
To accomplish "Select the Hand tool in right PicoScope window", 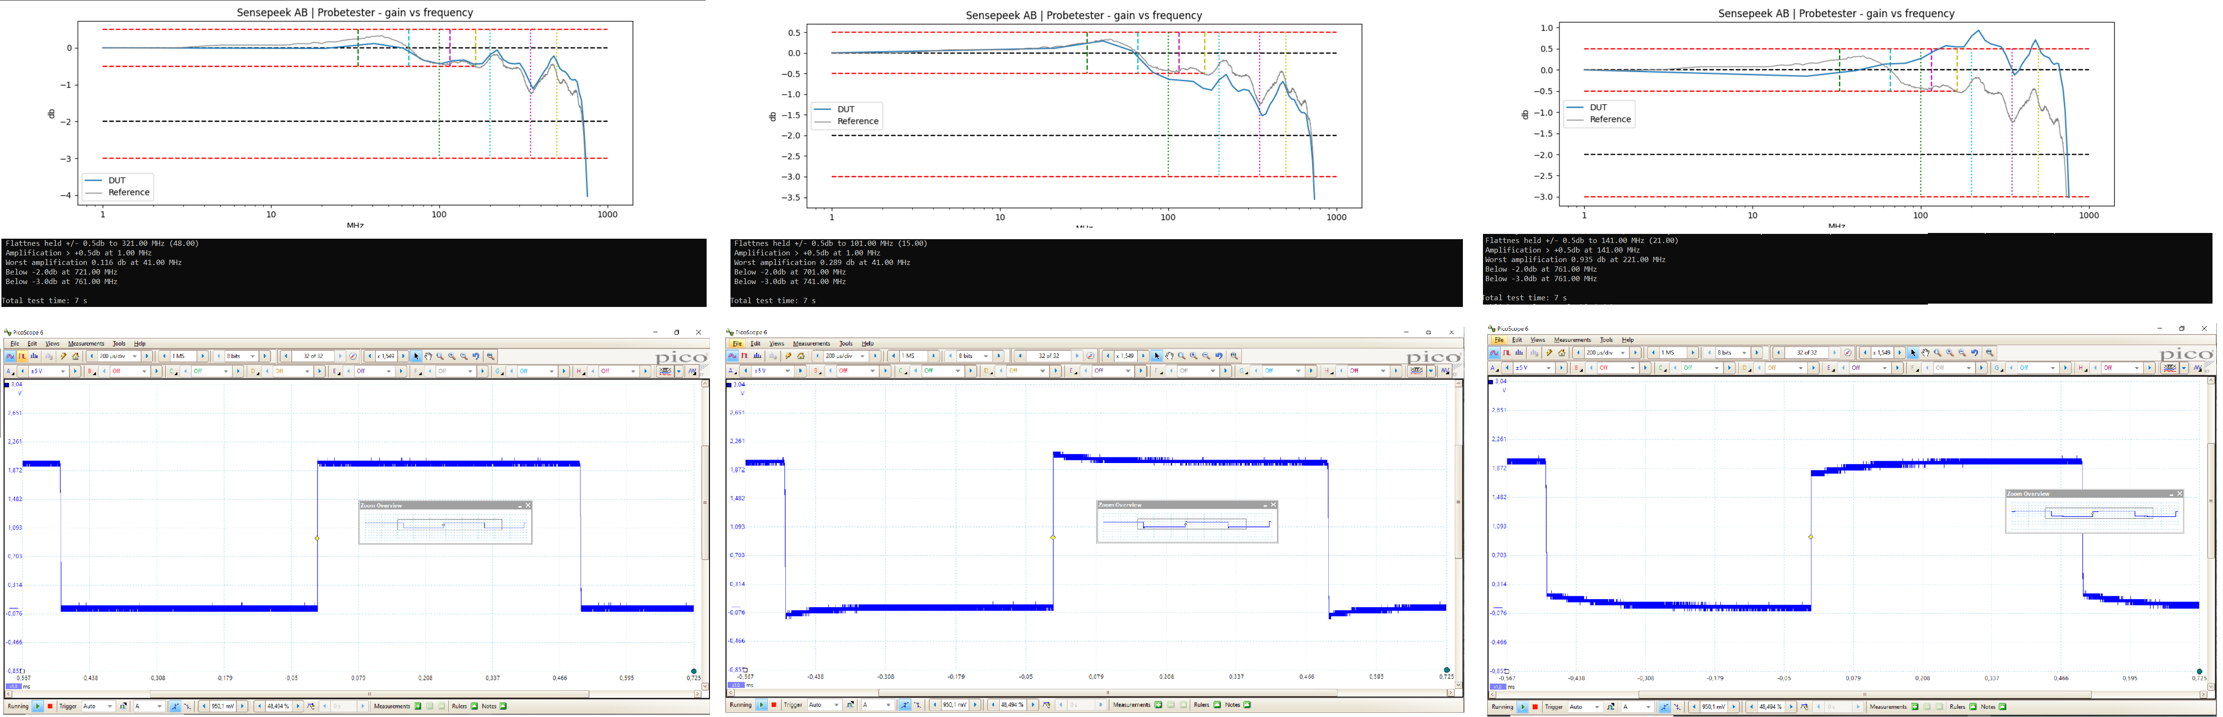I will click(x=1926, y=353).
